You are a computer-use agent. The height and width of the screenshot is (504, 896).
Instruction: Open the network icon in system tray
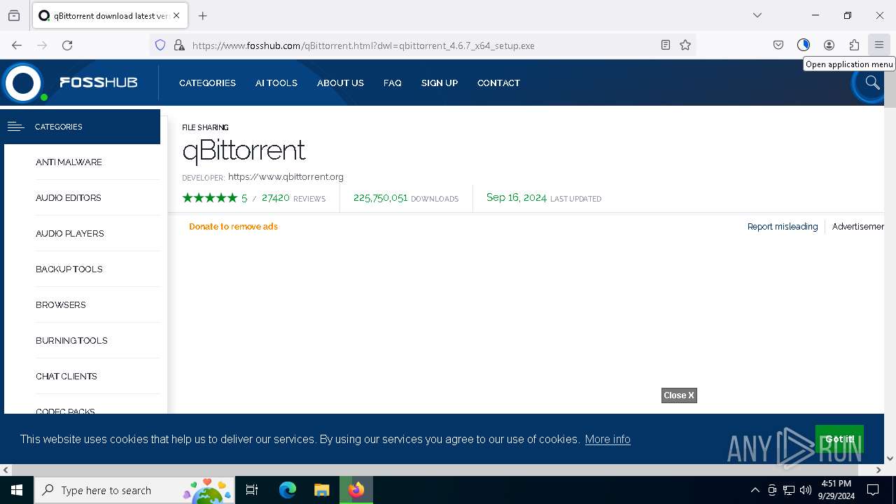pos(789,490)
